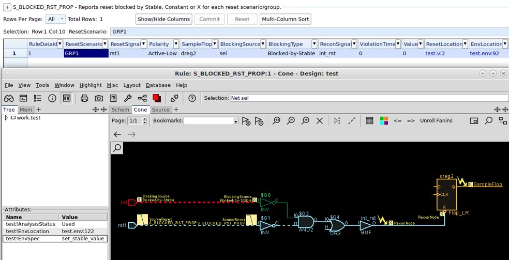Open the ResetScenario column filter dropdown
Image resolution: width=509 pixels, height=260 pixels.
pyautogui.click(x=105, y=44)
